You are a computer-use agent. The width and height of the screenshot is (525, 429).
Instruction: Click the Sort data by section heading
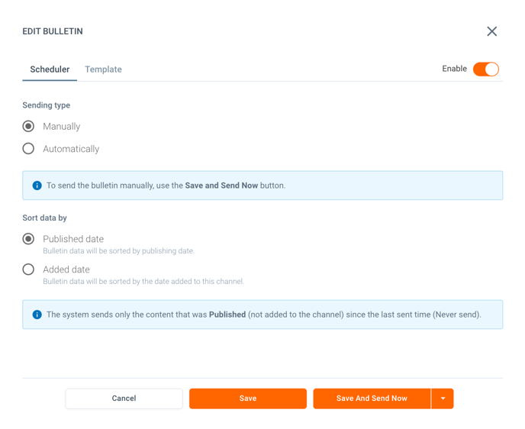[45, 218]
